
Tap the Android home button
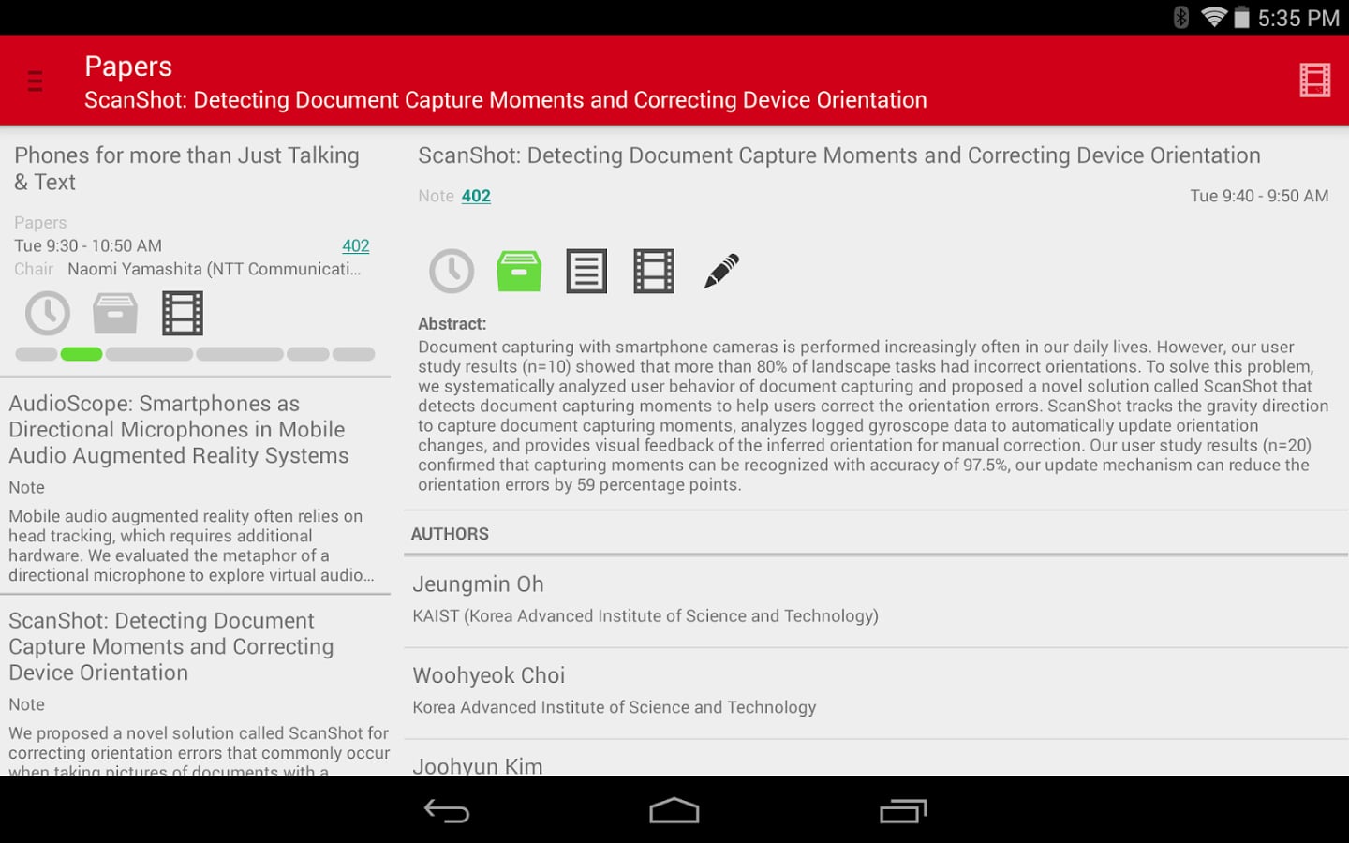click(x=674, y=811)
